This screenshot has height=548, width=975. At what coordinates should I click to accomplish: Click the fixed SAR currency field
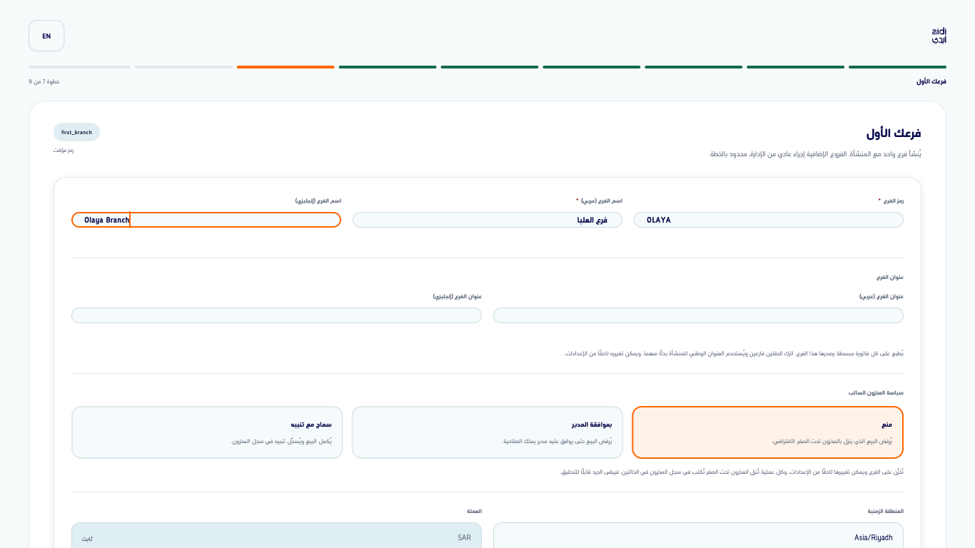point(277,537)
